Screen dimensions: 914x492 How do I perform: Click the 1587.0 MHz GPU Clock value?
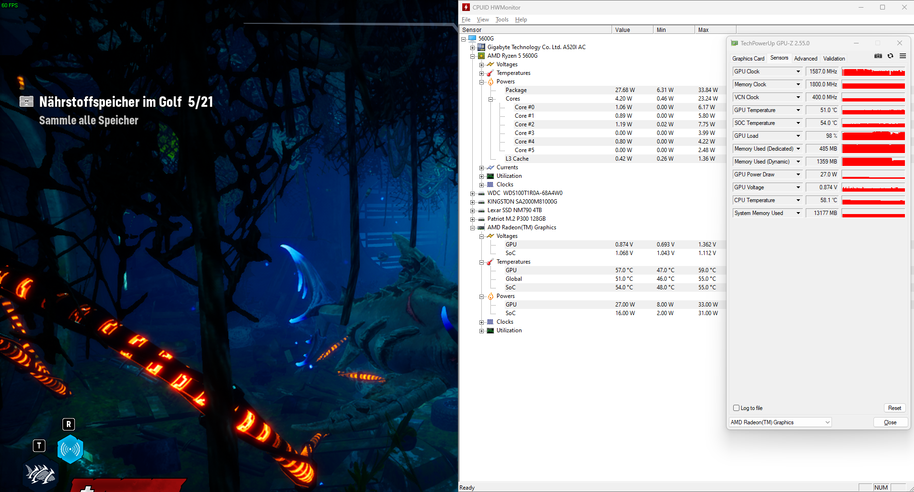tap(823, 72)
